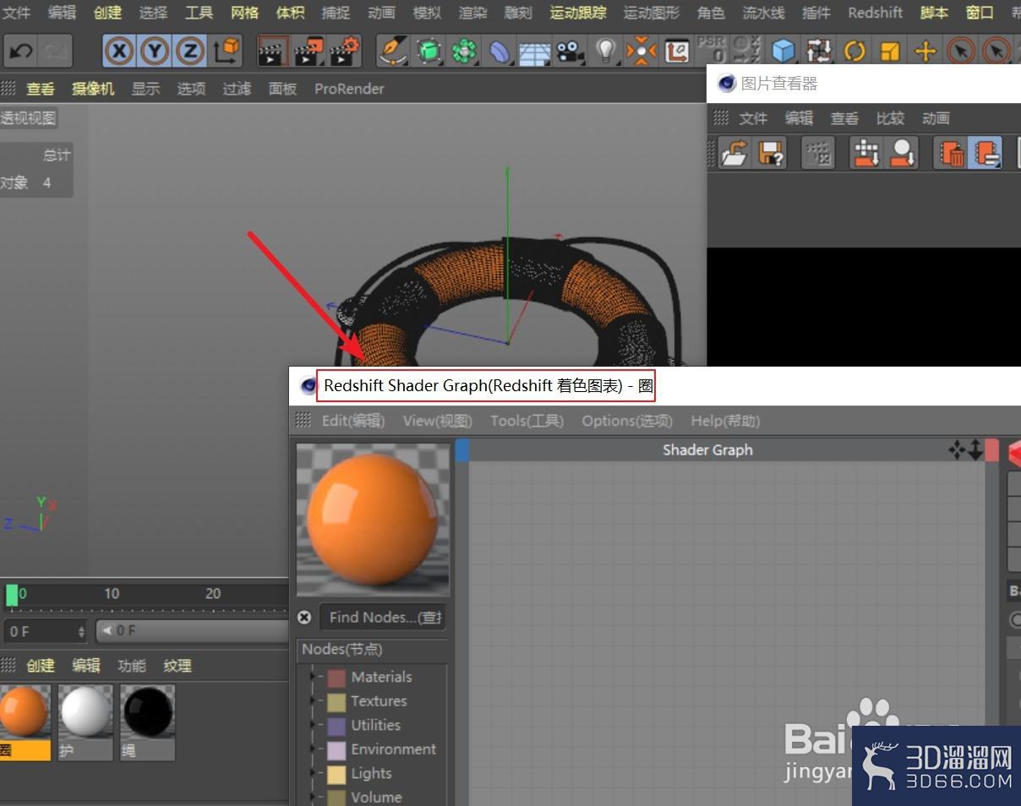Click the blue cube primitive icon

pos(783,52)
